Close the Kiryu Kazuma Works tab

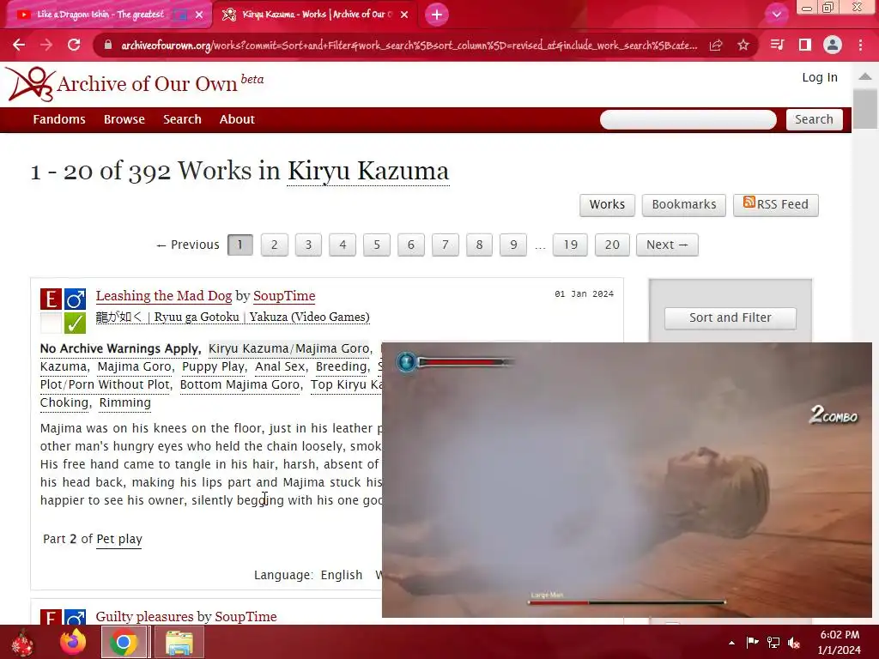point(404,15)
